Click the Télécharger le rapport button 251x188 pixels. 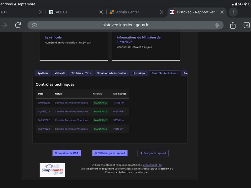pos(110,153)
